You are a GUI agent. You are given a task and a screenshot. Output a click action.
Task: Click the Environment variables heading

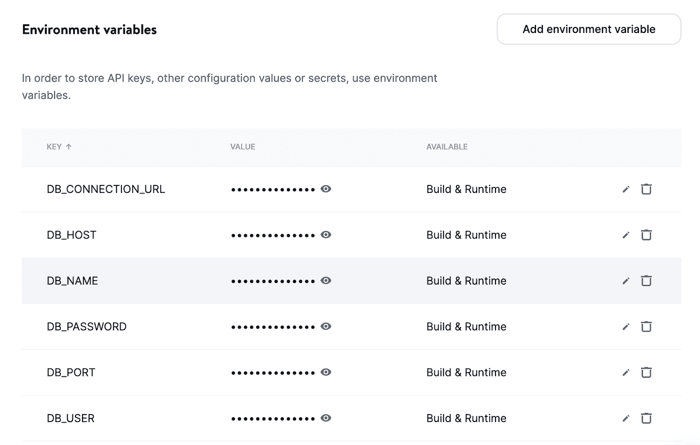(x=89, y=29)
